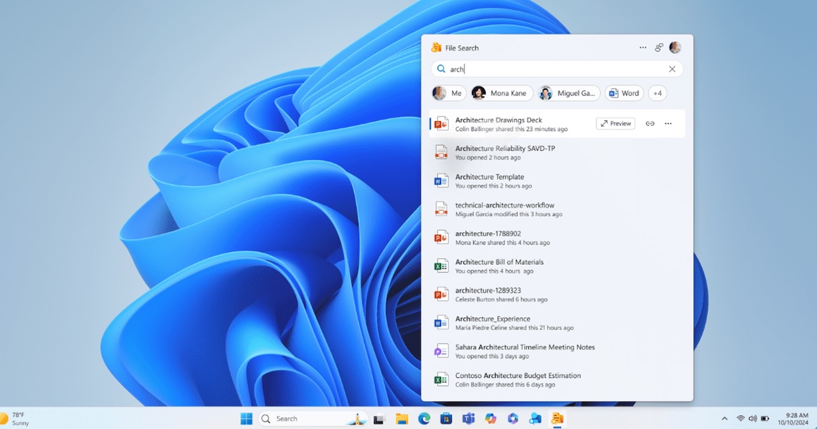This screenshot has height=429, width=817.
Task: Click the taskbar Search box
Action: 313,418
